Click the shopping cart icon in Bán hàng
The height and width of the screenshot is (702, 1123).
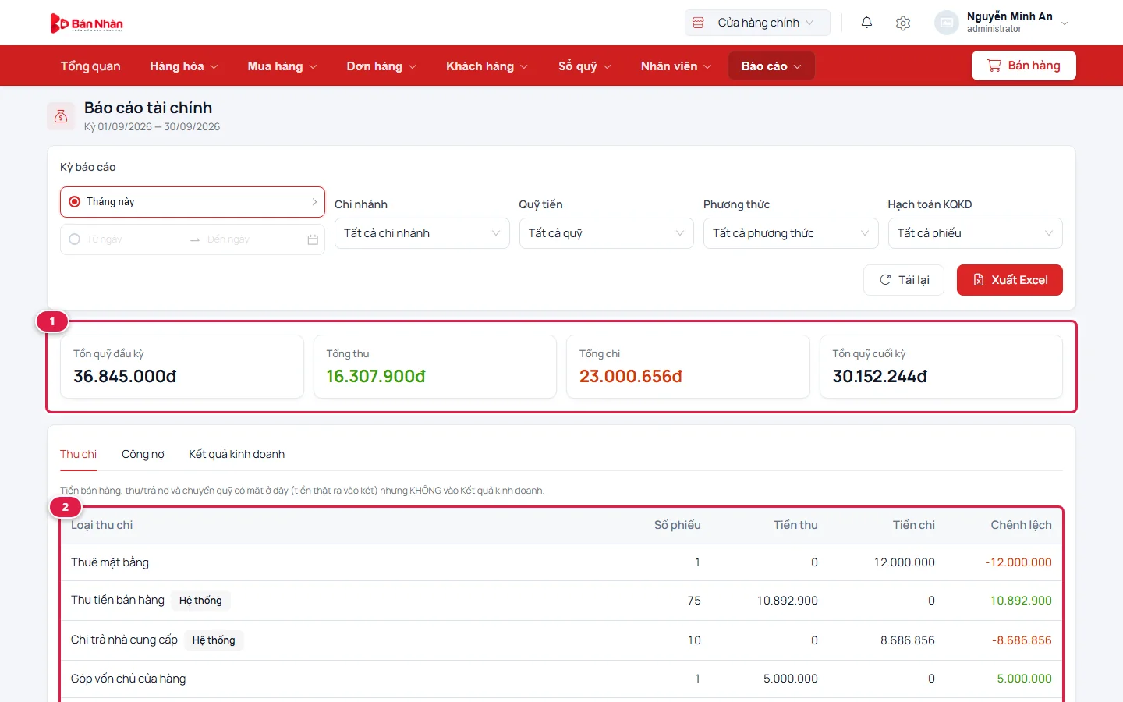994,66
